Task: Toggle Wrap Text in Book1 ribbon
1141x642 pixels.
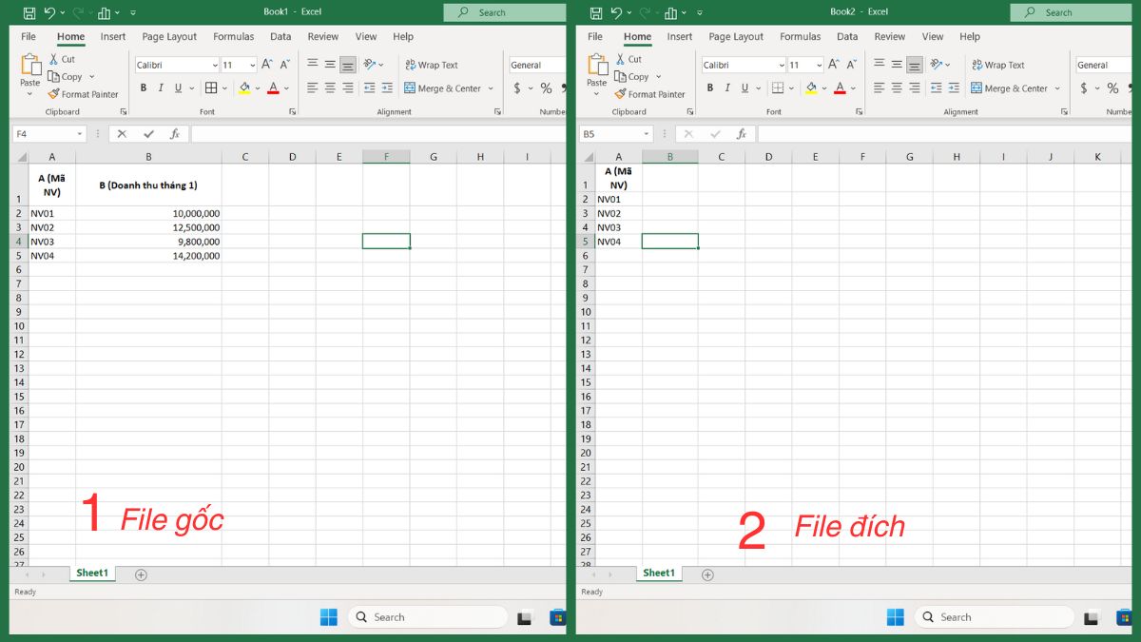Action: (x=431, y=65)
